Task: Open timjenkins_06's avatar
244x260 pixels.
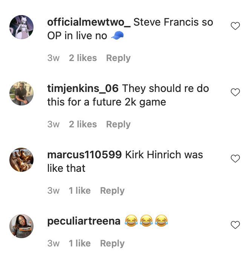Action: 21,93
